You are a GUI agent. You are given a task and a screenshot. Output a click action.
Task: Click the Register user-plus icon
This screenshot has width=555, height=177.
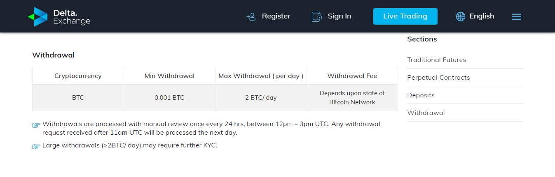click(x=251, y=16)
